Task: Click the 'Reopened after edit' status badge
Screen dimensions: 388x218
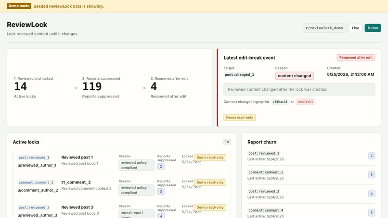Action: coord(356,58)
